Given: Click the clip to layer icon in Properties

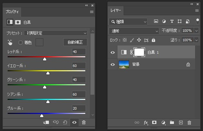Looking at the screenshot, I should point(46,122).
